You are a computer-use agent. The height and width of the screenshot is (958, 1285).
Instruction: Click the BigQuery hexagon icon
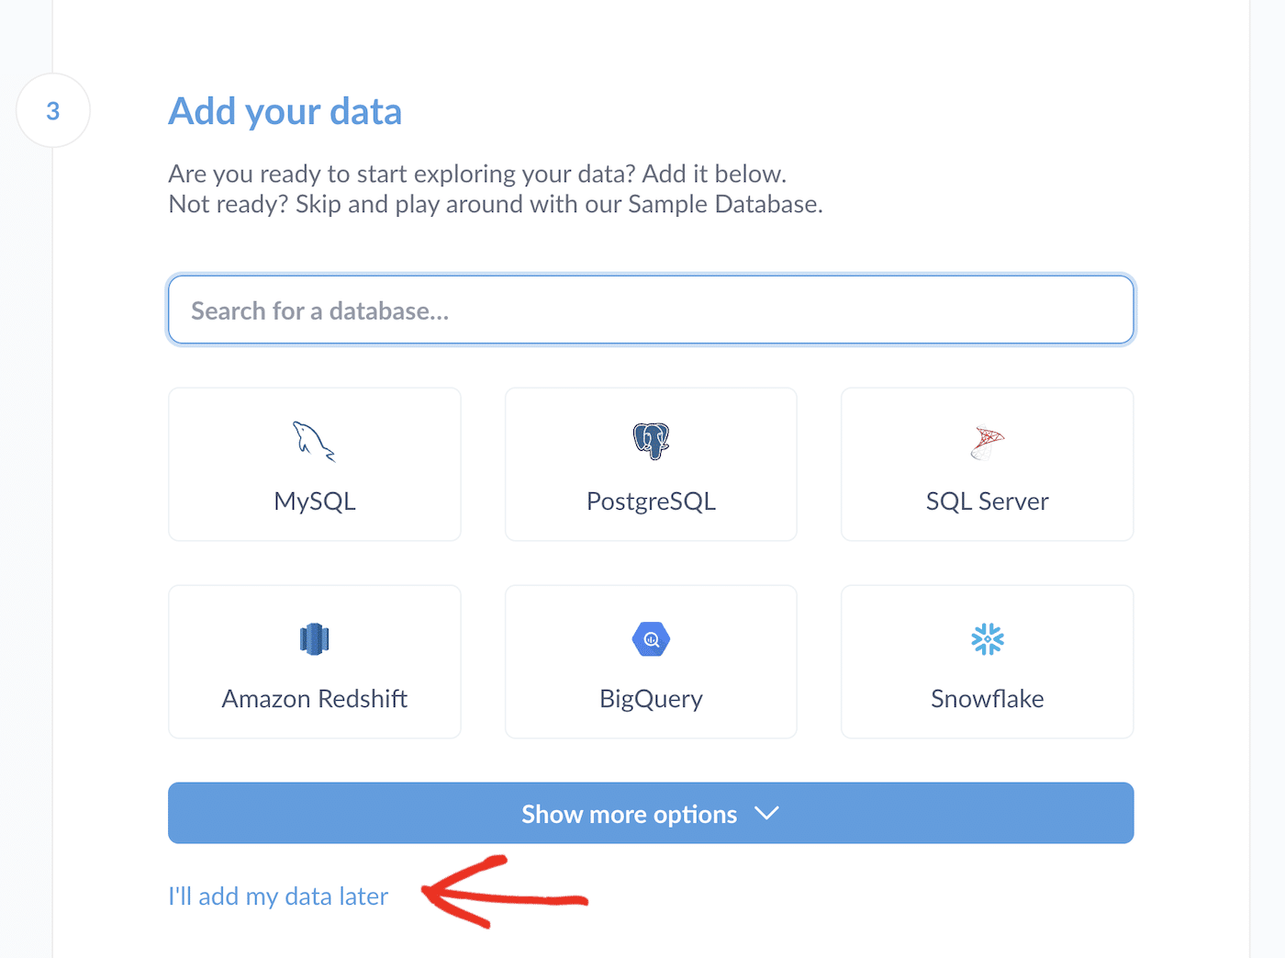650,638
